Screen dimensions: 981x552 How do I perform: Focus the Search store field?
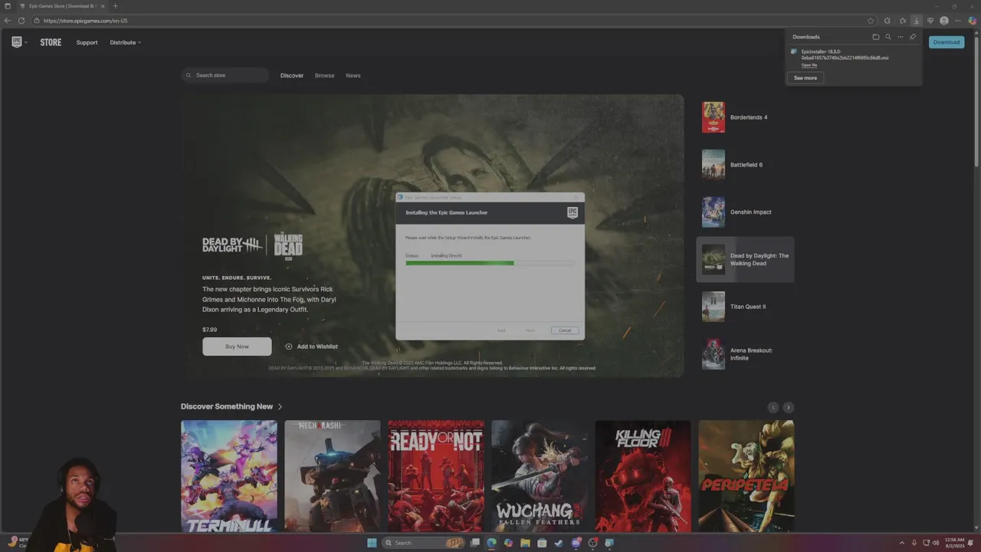[x=225, y=75]
